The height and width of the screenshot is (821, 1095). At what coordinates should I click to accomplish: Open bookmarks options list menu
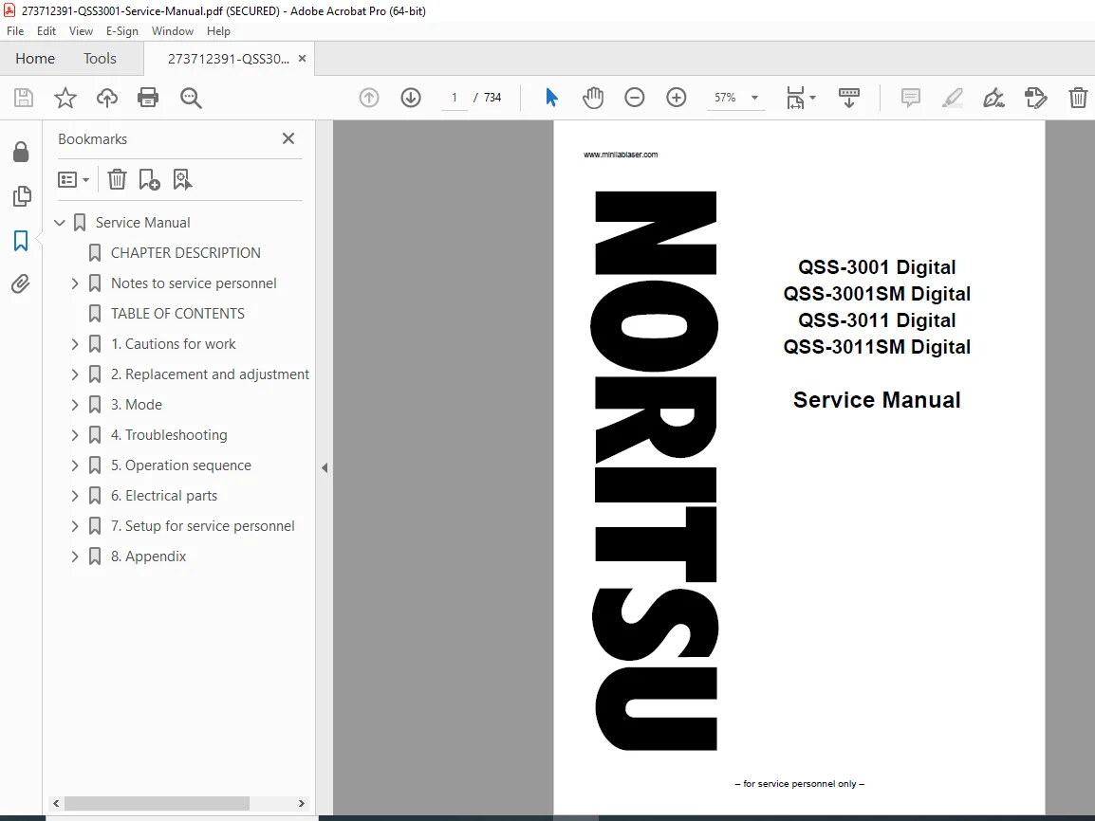point(73,180)
